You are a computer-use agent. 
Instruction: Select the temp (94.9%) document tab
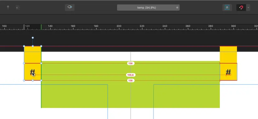click(x=148, y=7)
